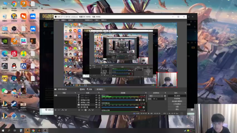Click the transition duration input field
The width and height of the screenshot is (237, 133).
[158, 99]
